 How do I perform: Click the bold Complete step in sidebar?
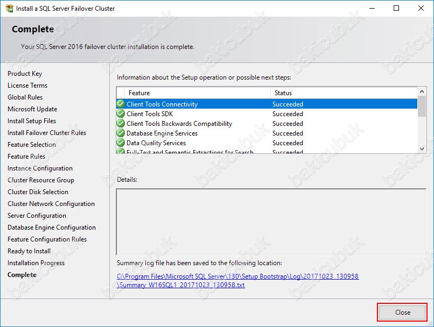click(x=22, y=275)
